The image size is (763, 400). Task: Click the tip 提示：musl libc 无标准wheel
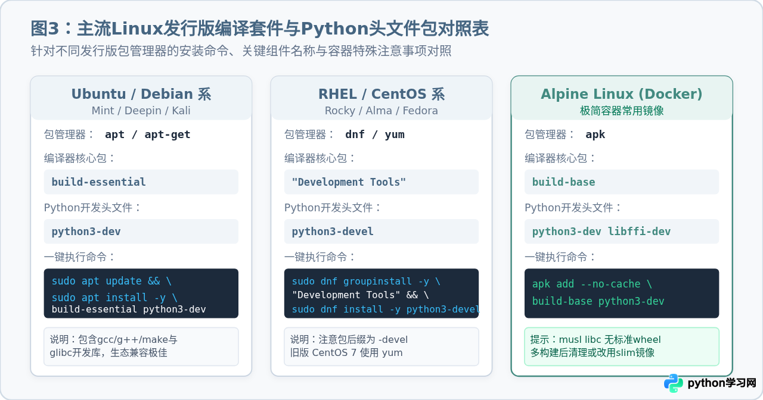pos(595,340)
